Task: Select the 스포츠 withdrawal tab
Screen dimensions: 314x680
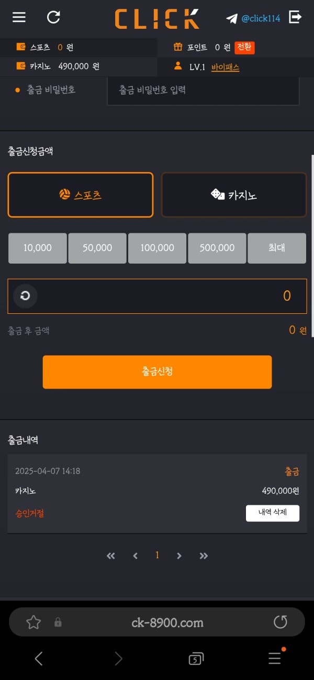Action: 81,195
